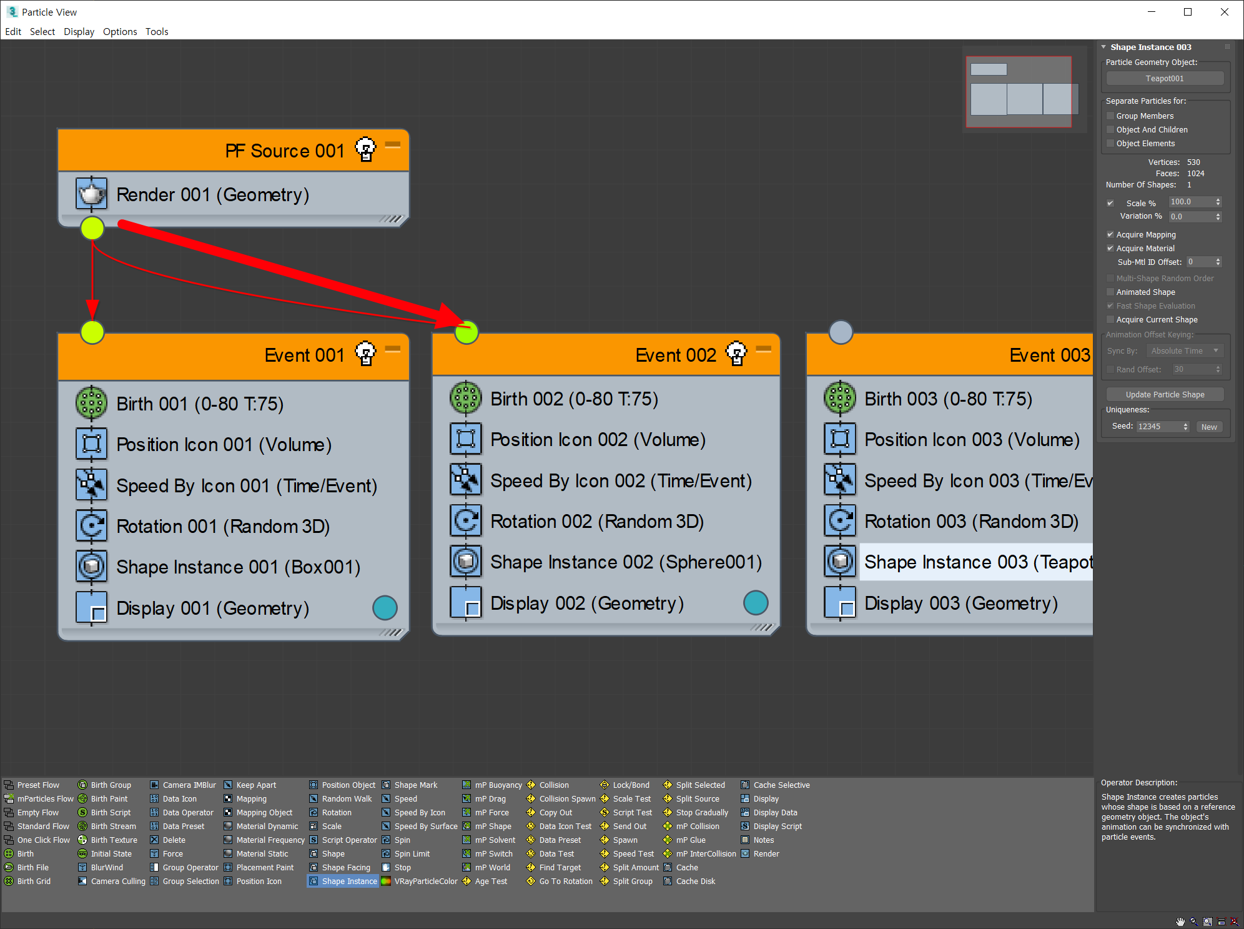The image size is (1244, 929).
Task: Uncheck Acquire Mapping option
Action: (1110, 234)
